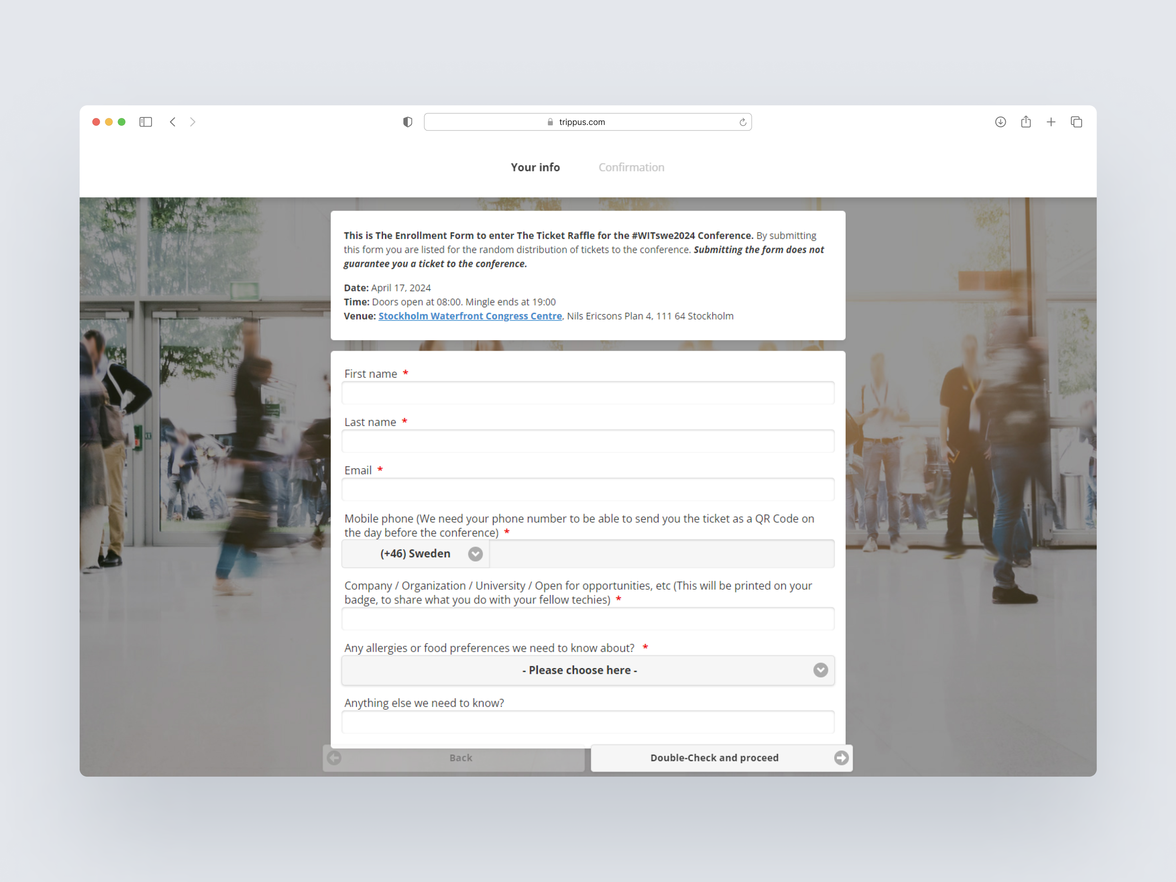Viewport: 1176px width, 882px height.
Task: Show downloads using the download icon
Action: point(1000,122)
